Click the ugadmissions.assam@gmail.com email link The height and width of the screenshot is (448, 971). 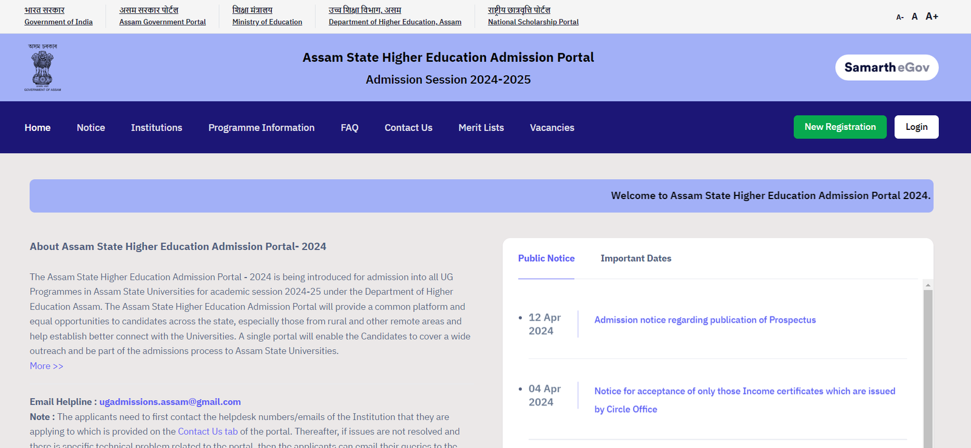tap(170, 402)
